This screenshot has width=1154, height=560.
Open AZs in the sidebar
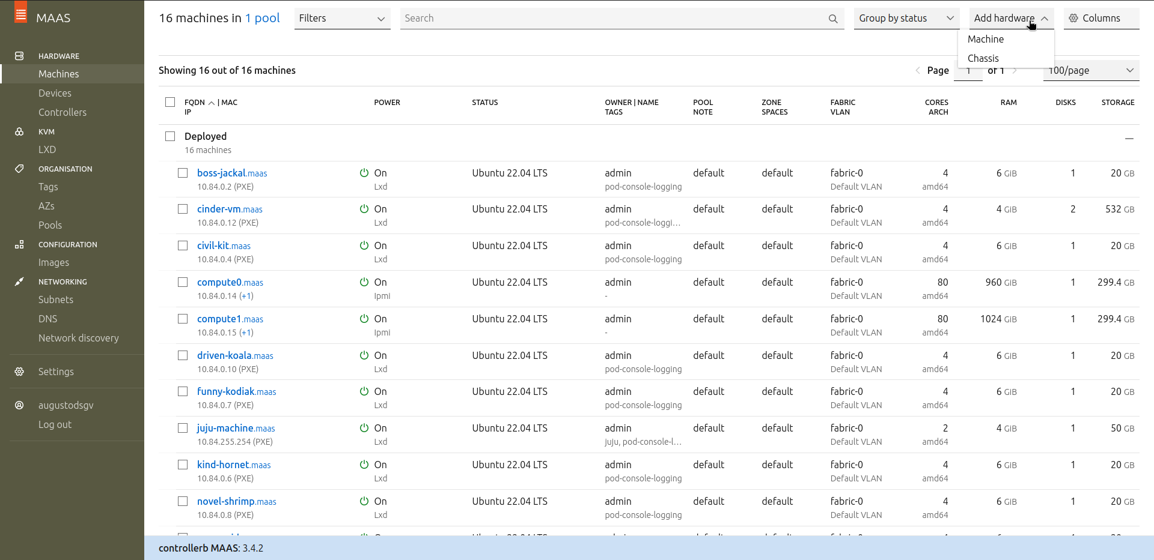tap(46, 206)
